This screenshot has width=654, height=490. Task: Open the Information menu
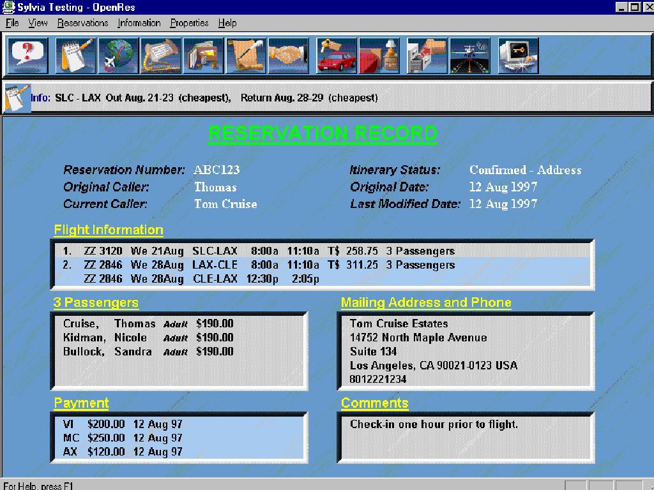(139, 23)
